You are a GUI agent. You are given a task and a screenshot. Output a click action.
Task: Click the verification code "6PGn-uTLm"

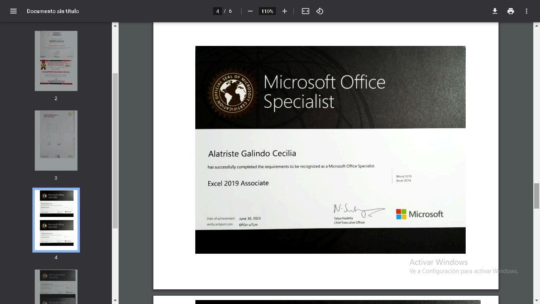click(248, 225)
